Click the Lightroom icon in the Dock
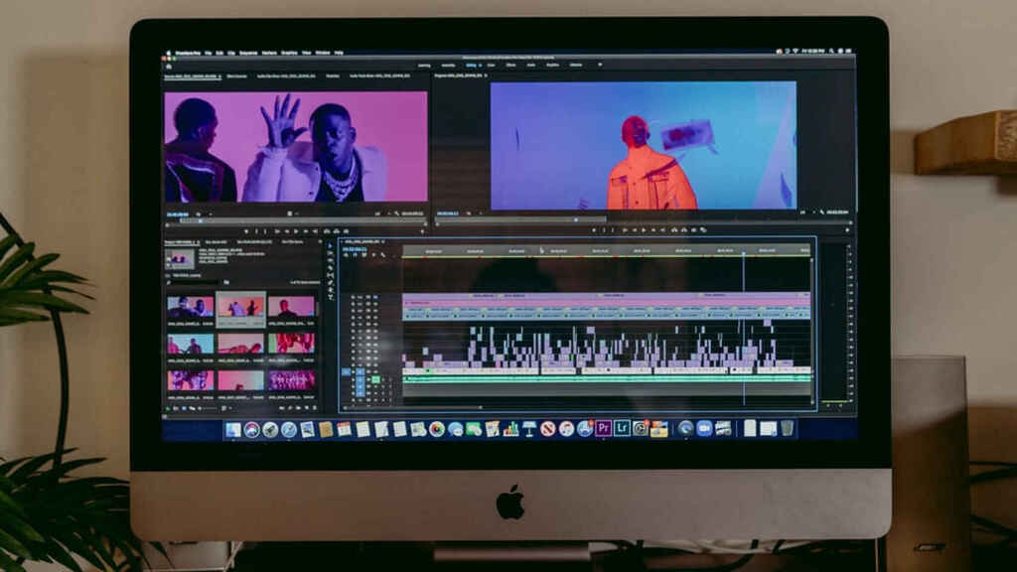Image resolution: width=1017 pixels, height=572 pixels. click(622, 428)
